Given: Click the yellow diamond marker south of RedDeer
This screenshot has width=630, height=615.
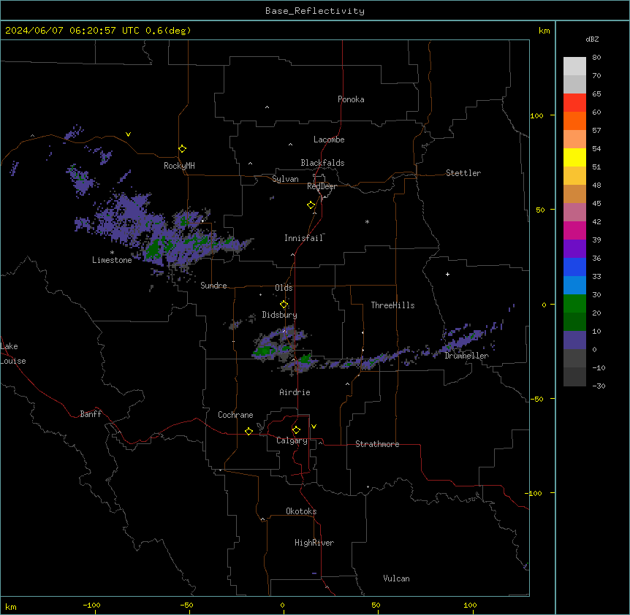Looking at the screenshot, I should (311, 205).
